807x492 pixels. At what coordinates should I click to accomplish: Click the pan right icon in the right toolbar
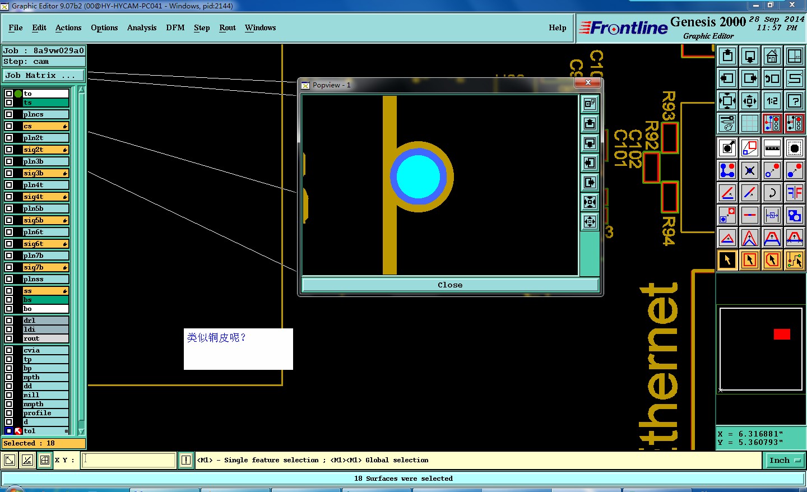coord(750,78)
